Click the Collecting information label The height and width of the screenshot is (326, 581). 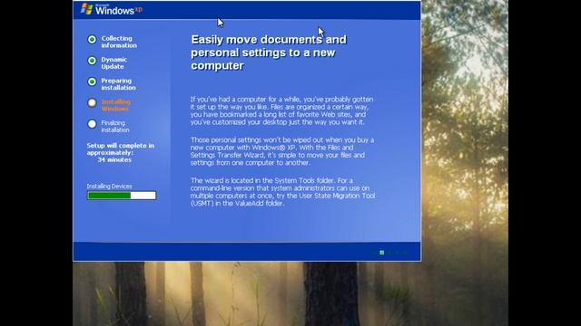pos(119,42)
